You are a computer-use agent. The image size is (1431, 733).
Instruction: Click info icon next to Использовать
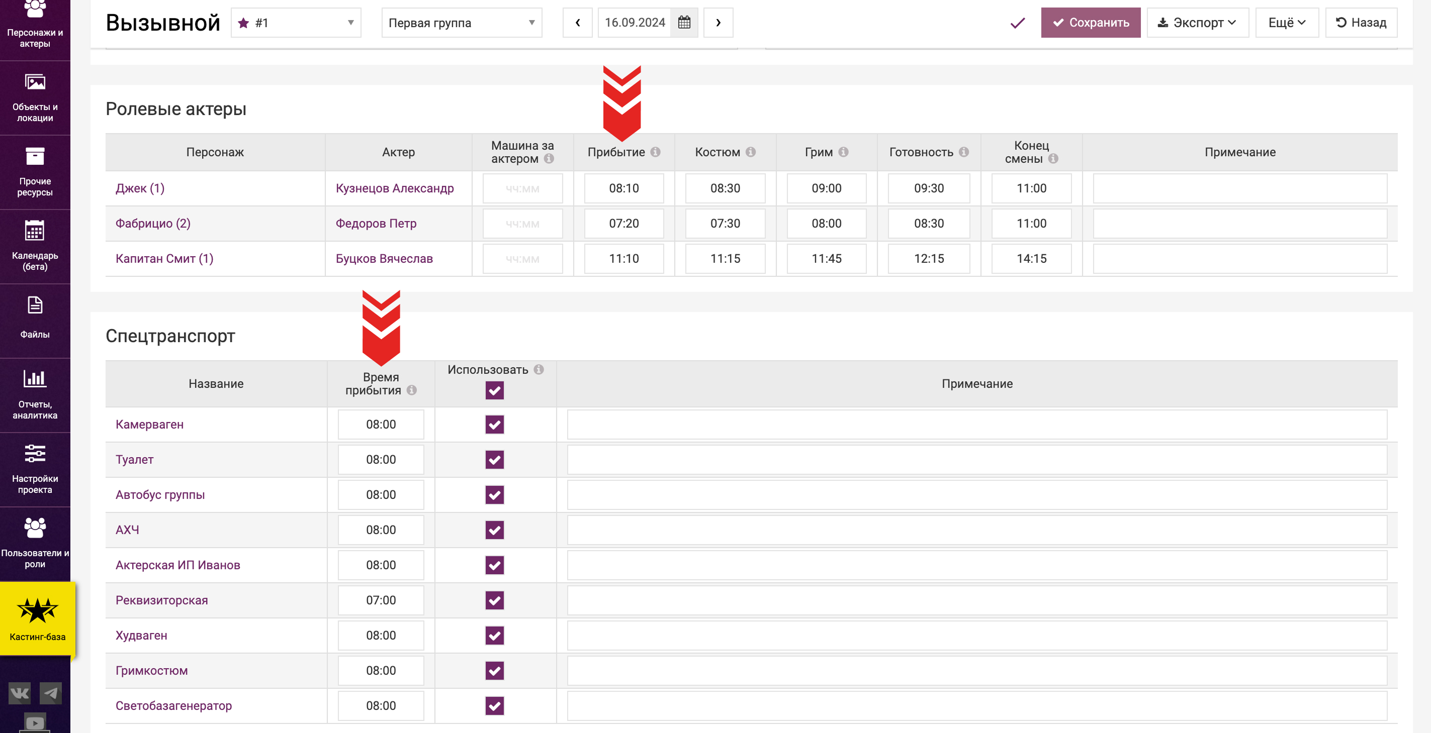pos(539,370)
